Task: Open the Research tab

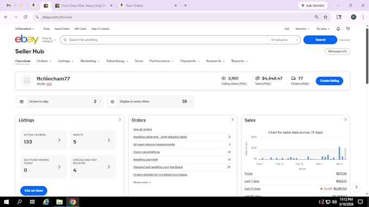Action: point(215,61)
